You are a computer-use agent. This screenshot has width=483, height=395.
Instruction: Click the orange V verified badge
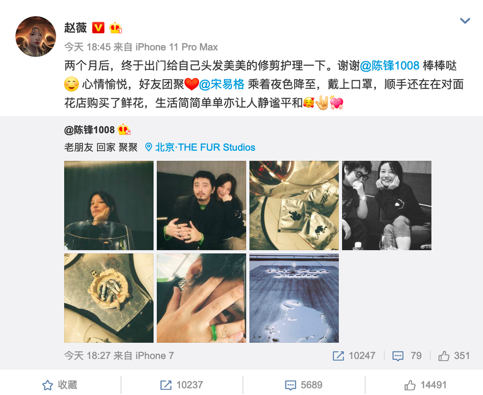coord(98,28)
